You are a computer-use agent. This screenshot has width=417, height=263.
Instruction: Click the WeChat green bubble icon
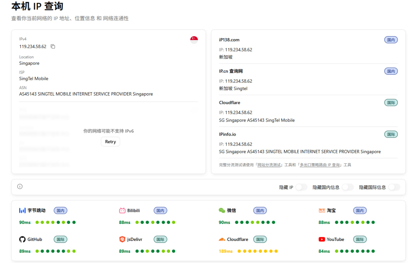coord(222,211)
